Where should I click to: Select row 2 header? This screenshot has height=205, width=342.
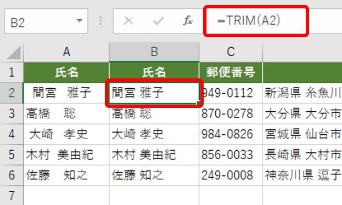tap(12, 93)
